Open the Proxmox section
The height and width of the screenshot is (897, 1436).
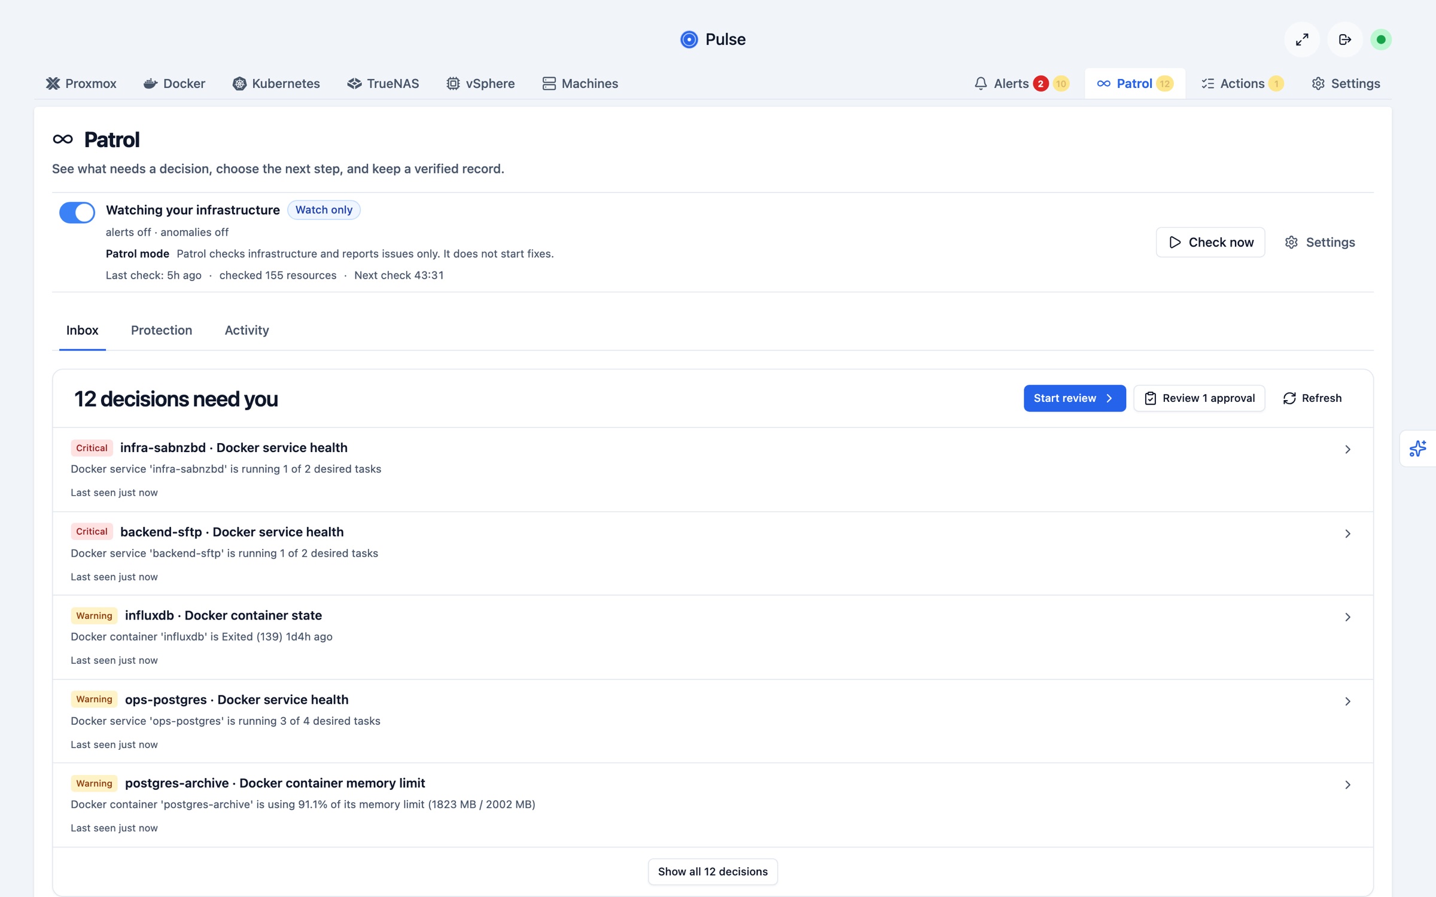point(81,84)
